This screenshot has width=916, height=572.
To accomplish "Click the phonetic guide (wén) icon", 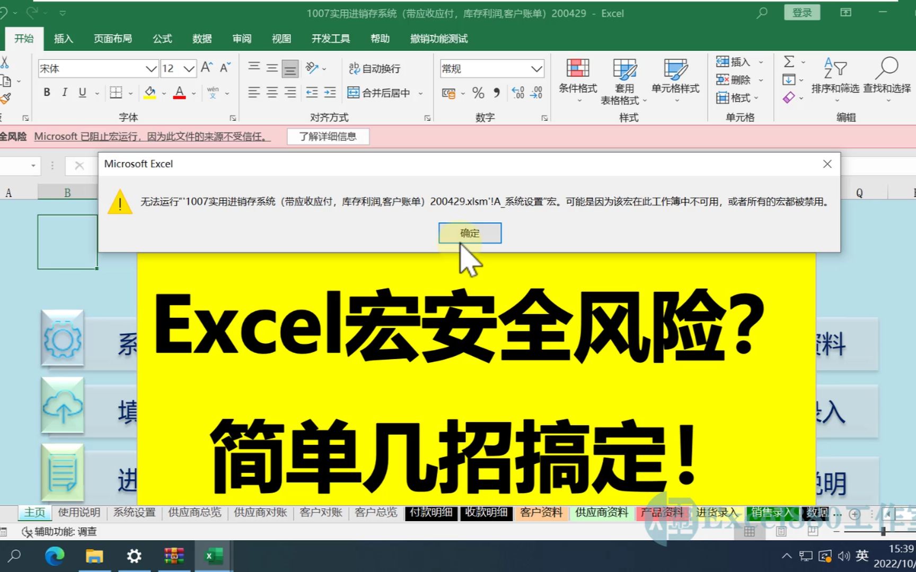I will (x=213, y=93).
